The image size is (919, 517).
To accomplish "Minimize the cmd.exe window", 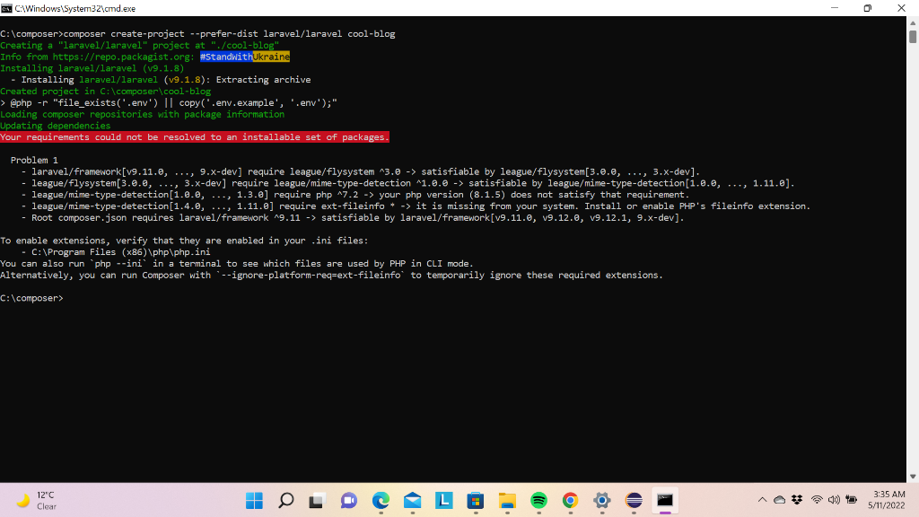I will 835,8.
